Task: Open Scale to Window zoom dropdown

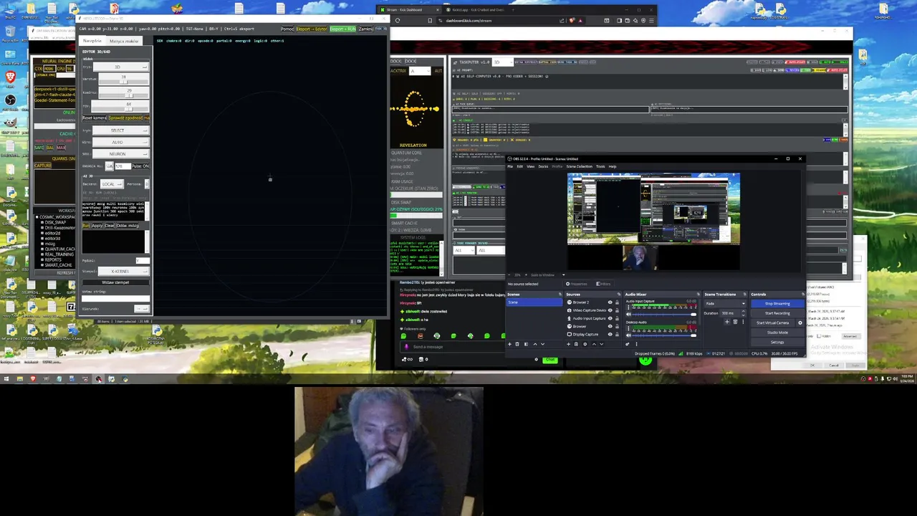Action: 548,275
